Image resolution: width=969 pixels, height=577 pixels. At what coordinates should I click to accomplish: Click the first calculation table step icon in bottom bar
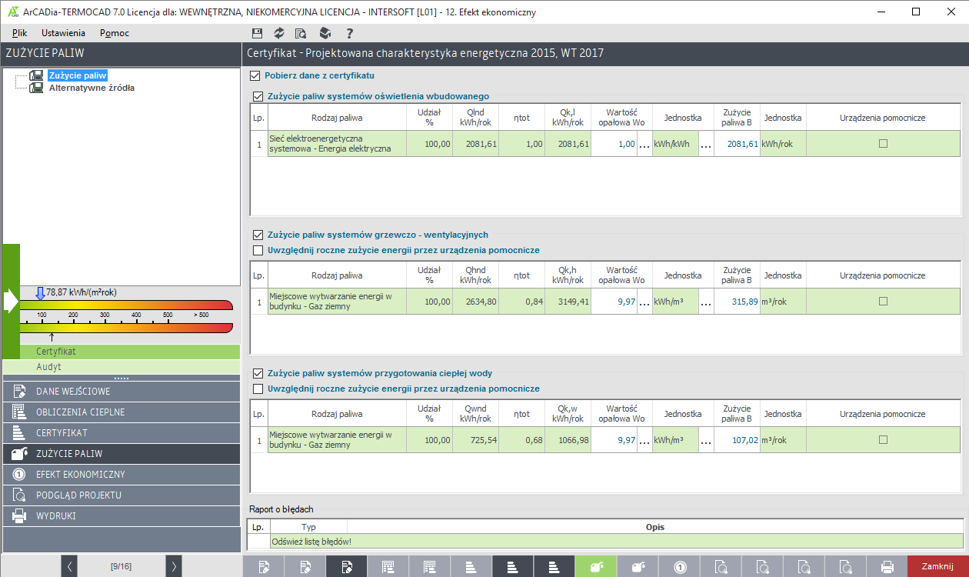(388, 567)
